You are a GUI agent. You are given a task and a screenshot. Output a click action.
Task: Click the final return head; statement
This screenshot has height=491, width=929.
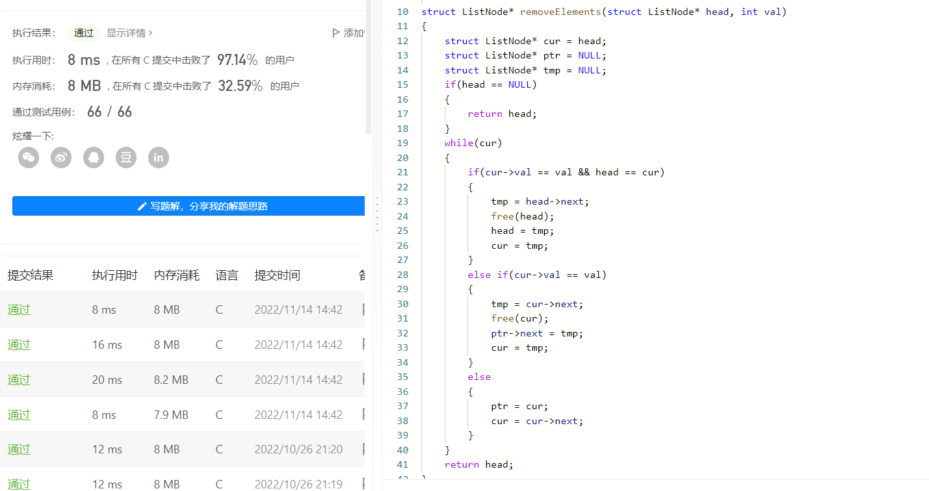click(479, 464)
